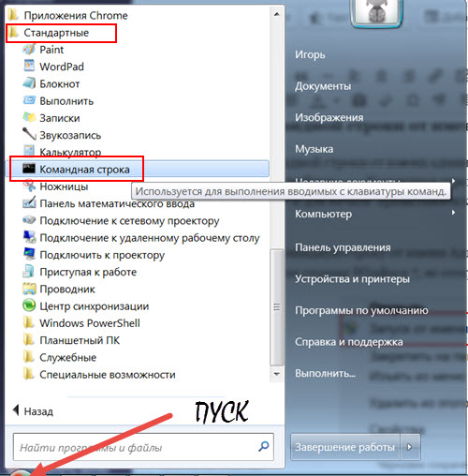This screenshot has height=476, width=468.
Task: Open the Paint application icon
Action: click(29, 50)
